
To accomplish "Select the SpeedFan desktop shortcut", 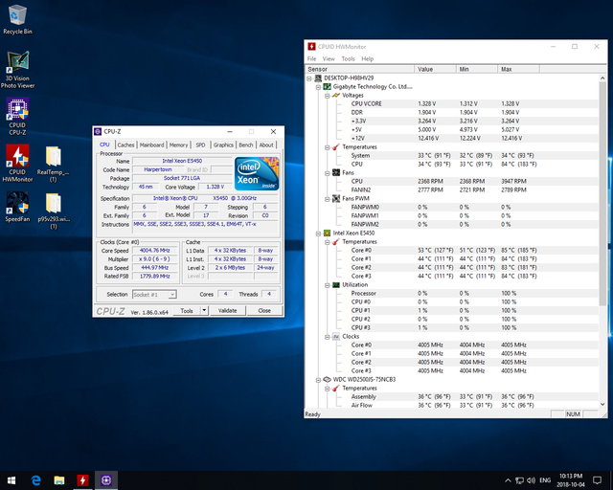I will (x=17, y=207).
